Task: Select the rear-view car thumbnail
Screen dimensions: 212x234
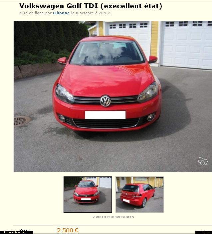Action: tap(139, 194)
